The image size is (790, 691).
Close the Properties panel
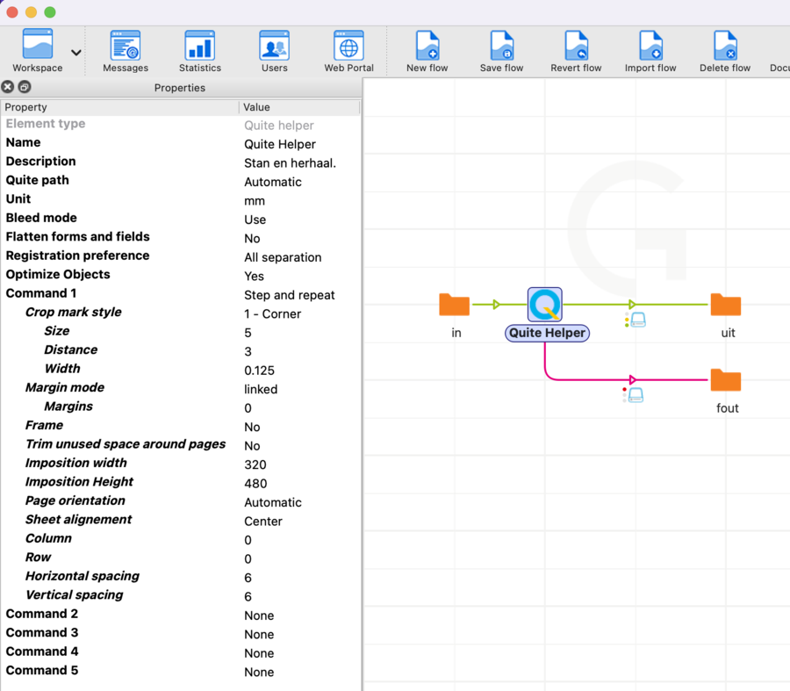pyautogui.click(x=8, y=87)
